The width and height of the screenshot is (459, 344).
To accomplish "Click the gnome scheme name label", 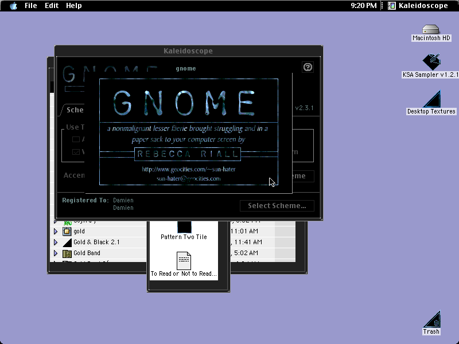I will click(x=186, y=68).
